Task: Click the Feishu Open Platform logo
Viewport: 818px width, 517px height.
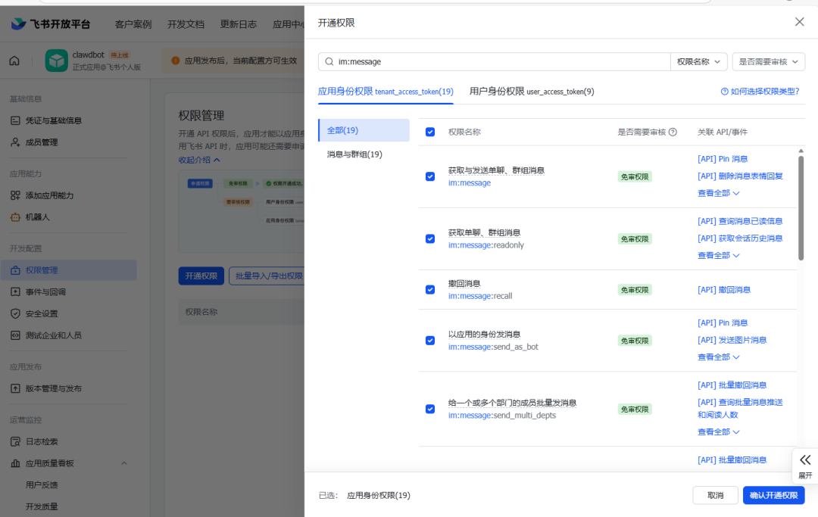Action: tap(51, 24)
